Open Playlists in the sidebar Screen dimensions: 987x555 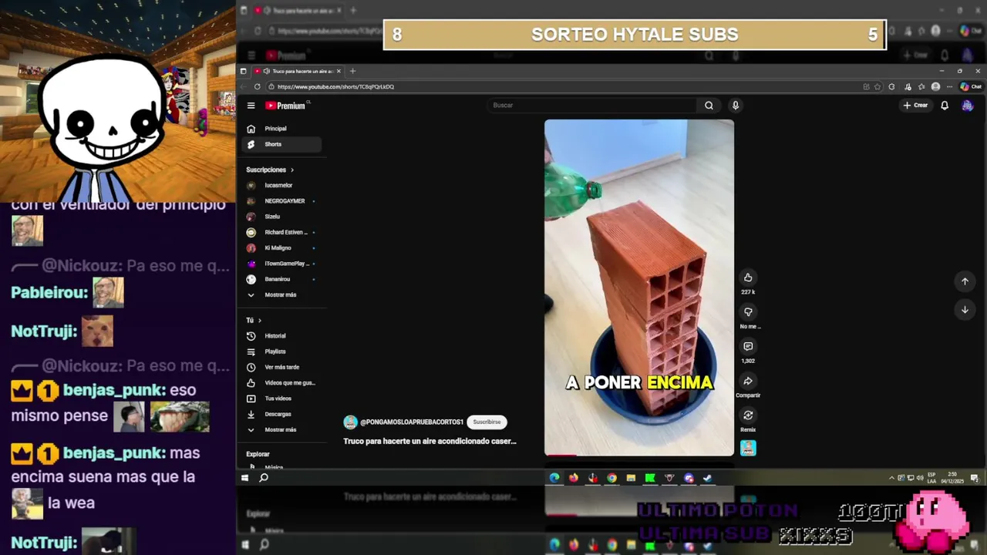pos(282,351)
